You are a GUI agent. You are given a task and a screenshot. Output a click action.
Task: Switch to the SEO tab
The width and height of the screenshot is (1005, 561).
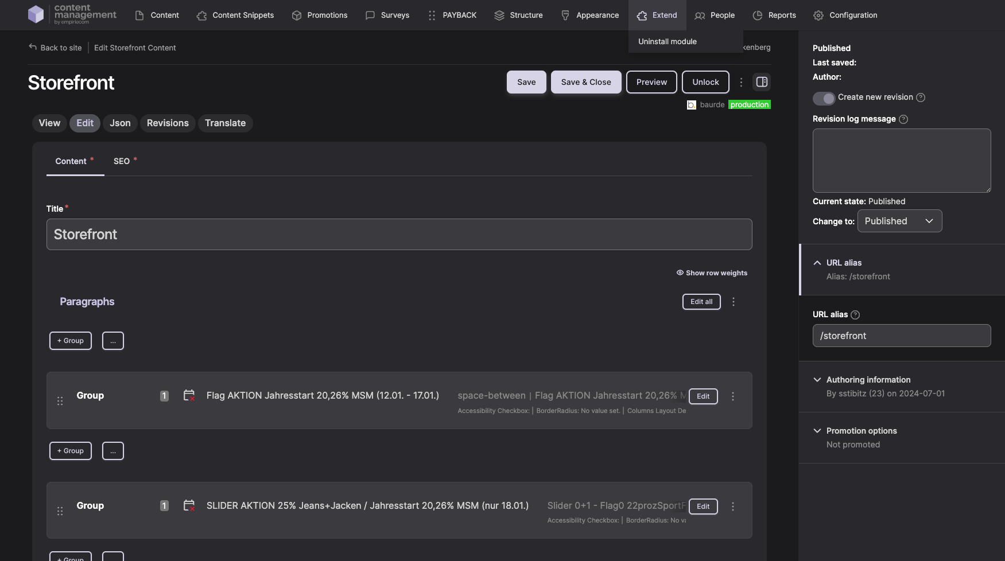pos(122,161)
